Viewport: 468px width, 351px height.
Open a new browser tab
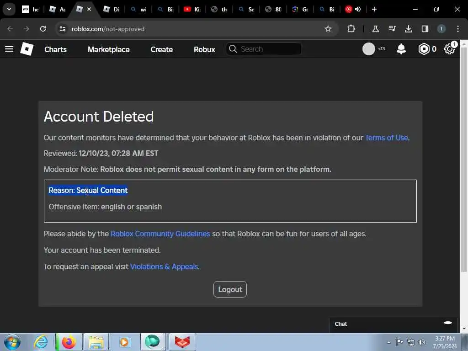[x=374, y=9]
